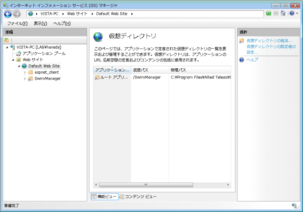Screen dimensions: 303x212
Task: Collapse the Web サイト tree node
Action: [13, 60]
